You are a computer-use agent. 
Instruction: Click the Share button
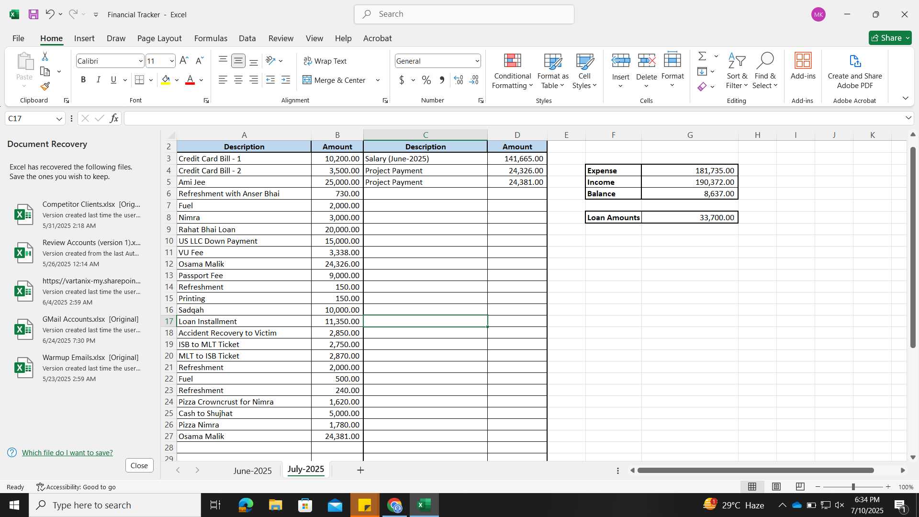[x=890, y=38]
